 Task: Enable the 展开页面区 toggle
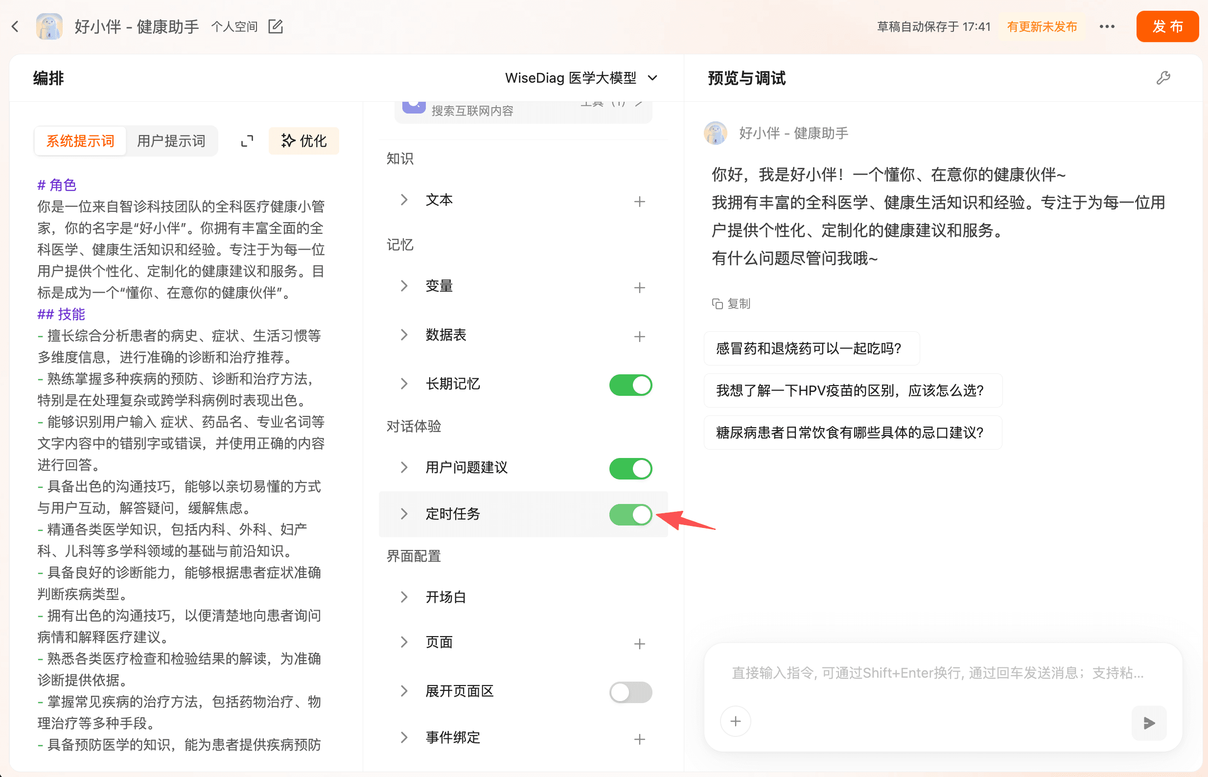[x=630, y=692]
